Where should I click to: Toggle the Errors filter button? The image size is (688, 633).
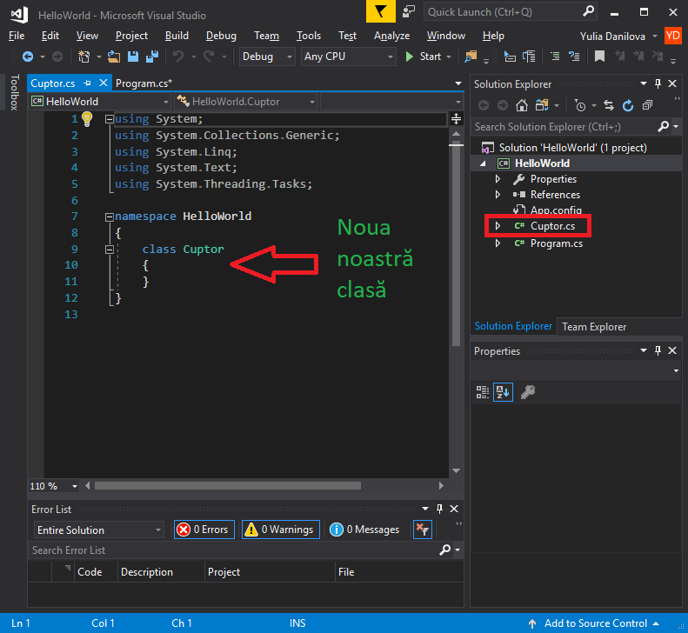[x=203, y=530]
